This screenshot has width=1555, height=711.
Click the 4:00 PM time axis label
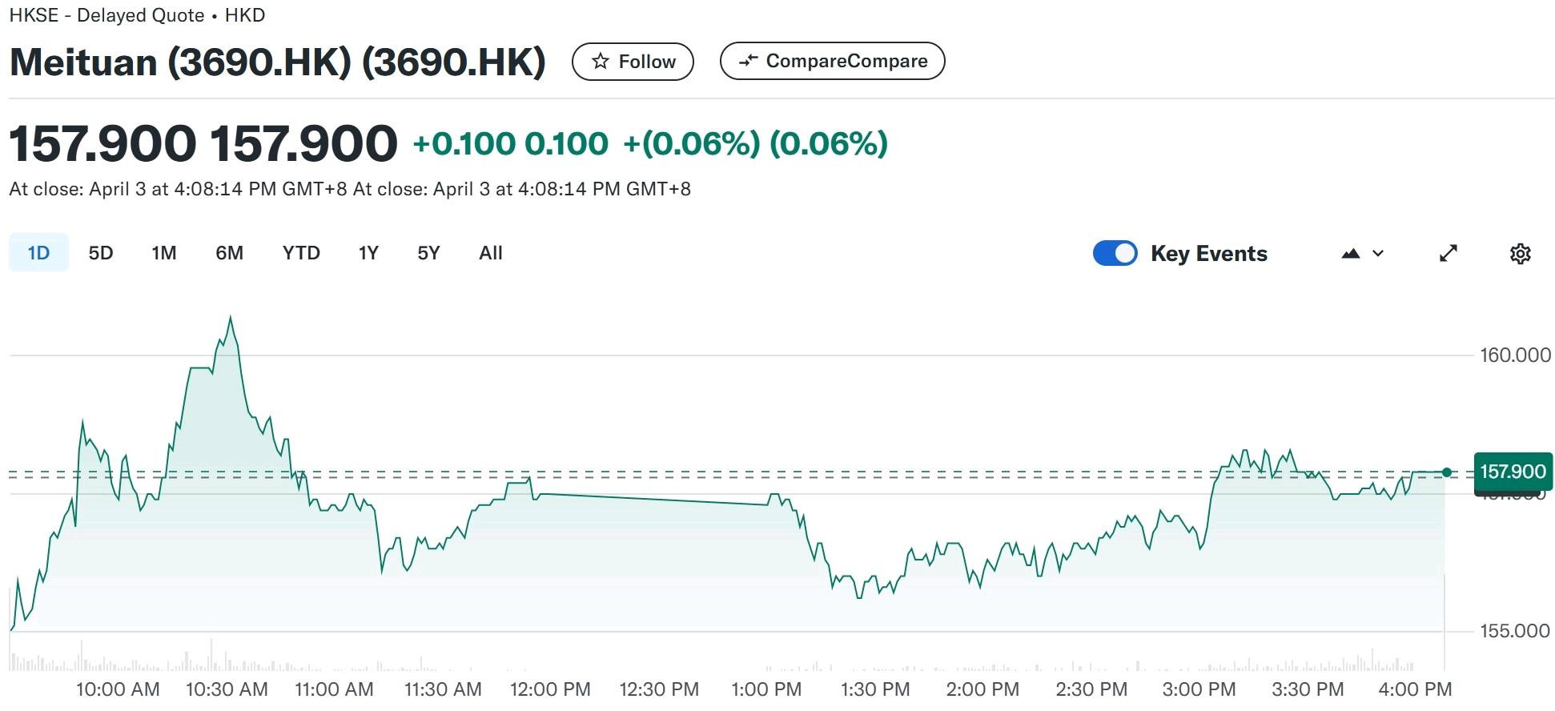tap(1415, 689)
